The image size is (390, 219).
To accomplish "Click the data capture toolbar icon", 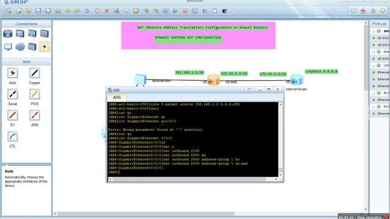I will pos(195,11).
